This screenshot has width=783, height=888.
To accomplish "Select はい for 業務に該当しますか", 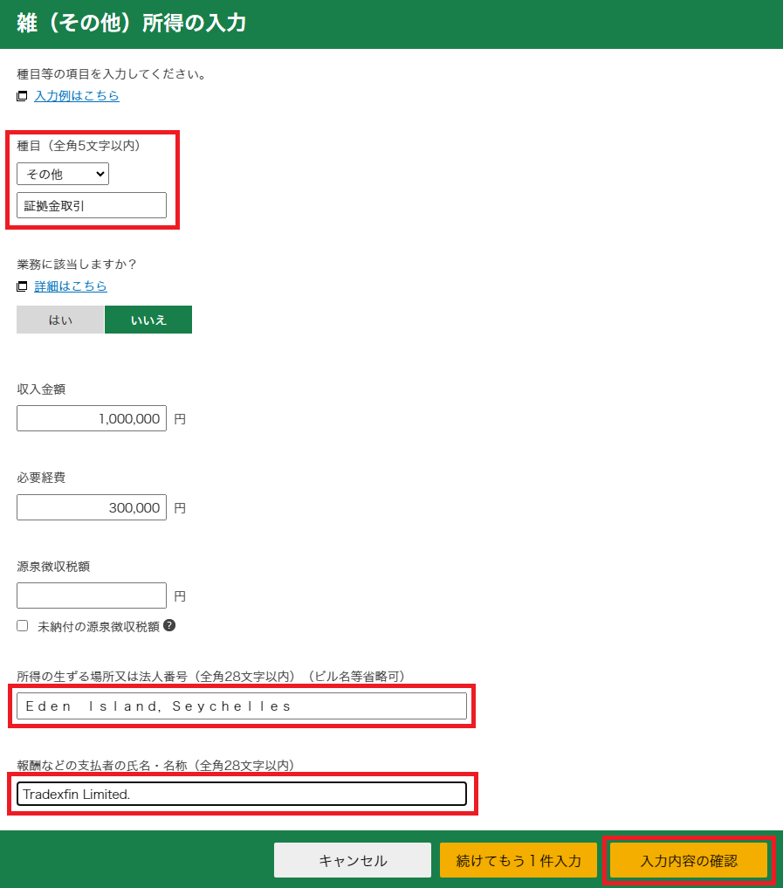I will pyautogui.click(x=60, y=320).
